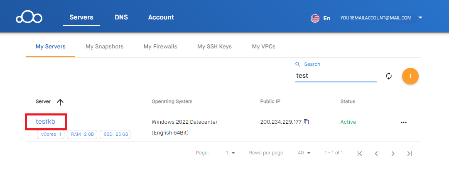
Task: Open the Account top menu
Action: pyautogui.click(x=161, y=17)
